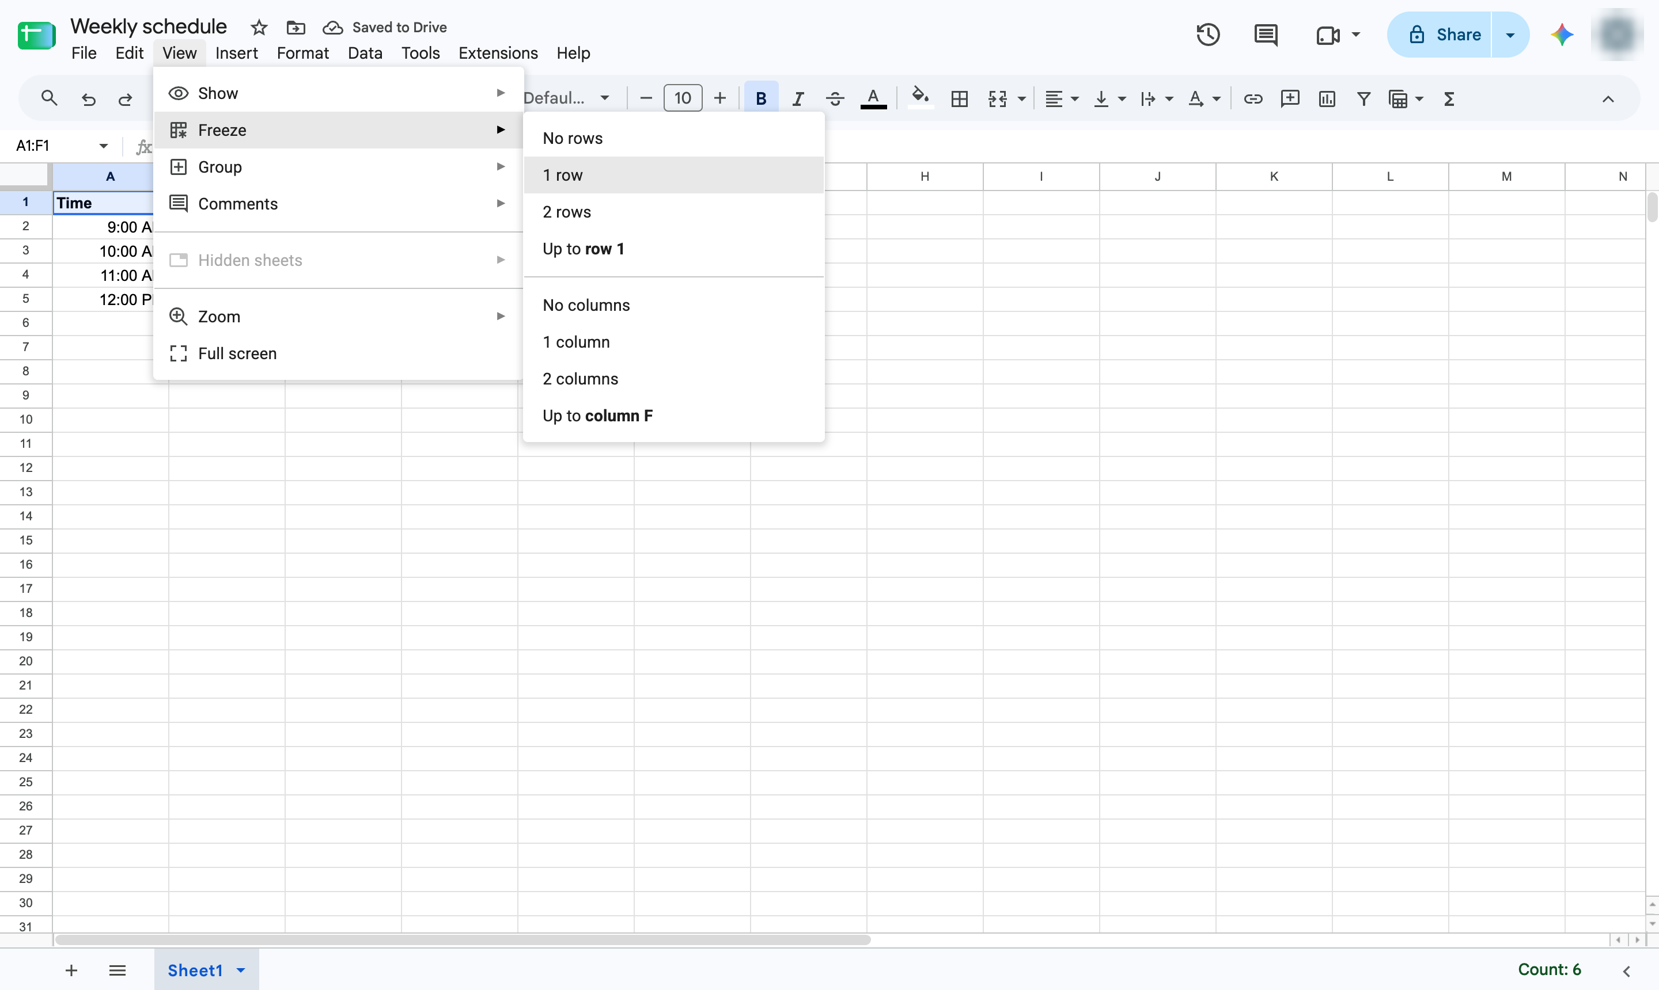The image size is (1659, 990).
Task: Click the insert link icon
Action: (1252, 99)
